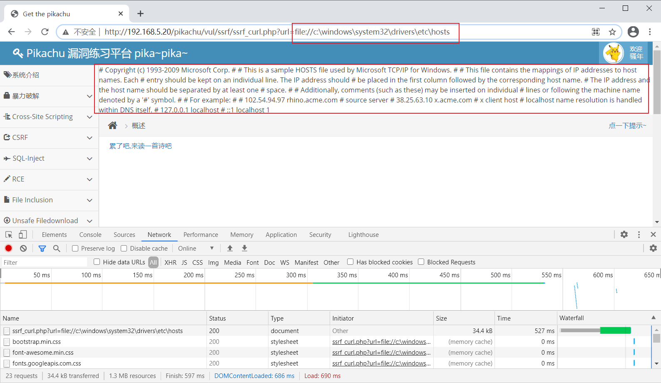
Task: Close the Get the pikachu tab
Action: tap(121, 14)
